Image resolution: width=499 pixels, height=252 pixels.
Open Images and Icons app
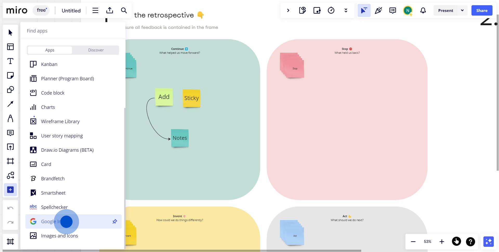pyautogui.click(x=74, y=236)
